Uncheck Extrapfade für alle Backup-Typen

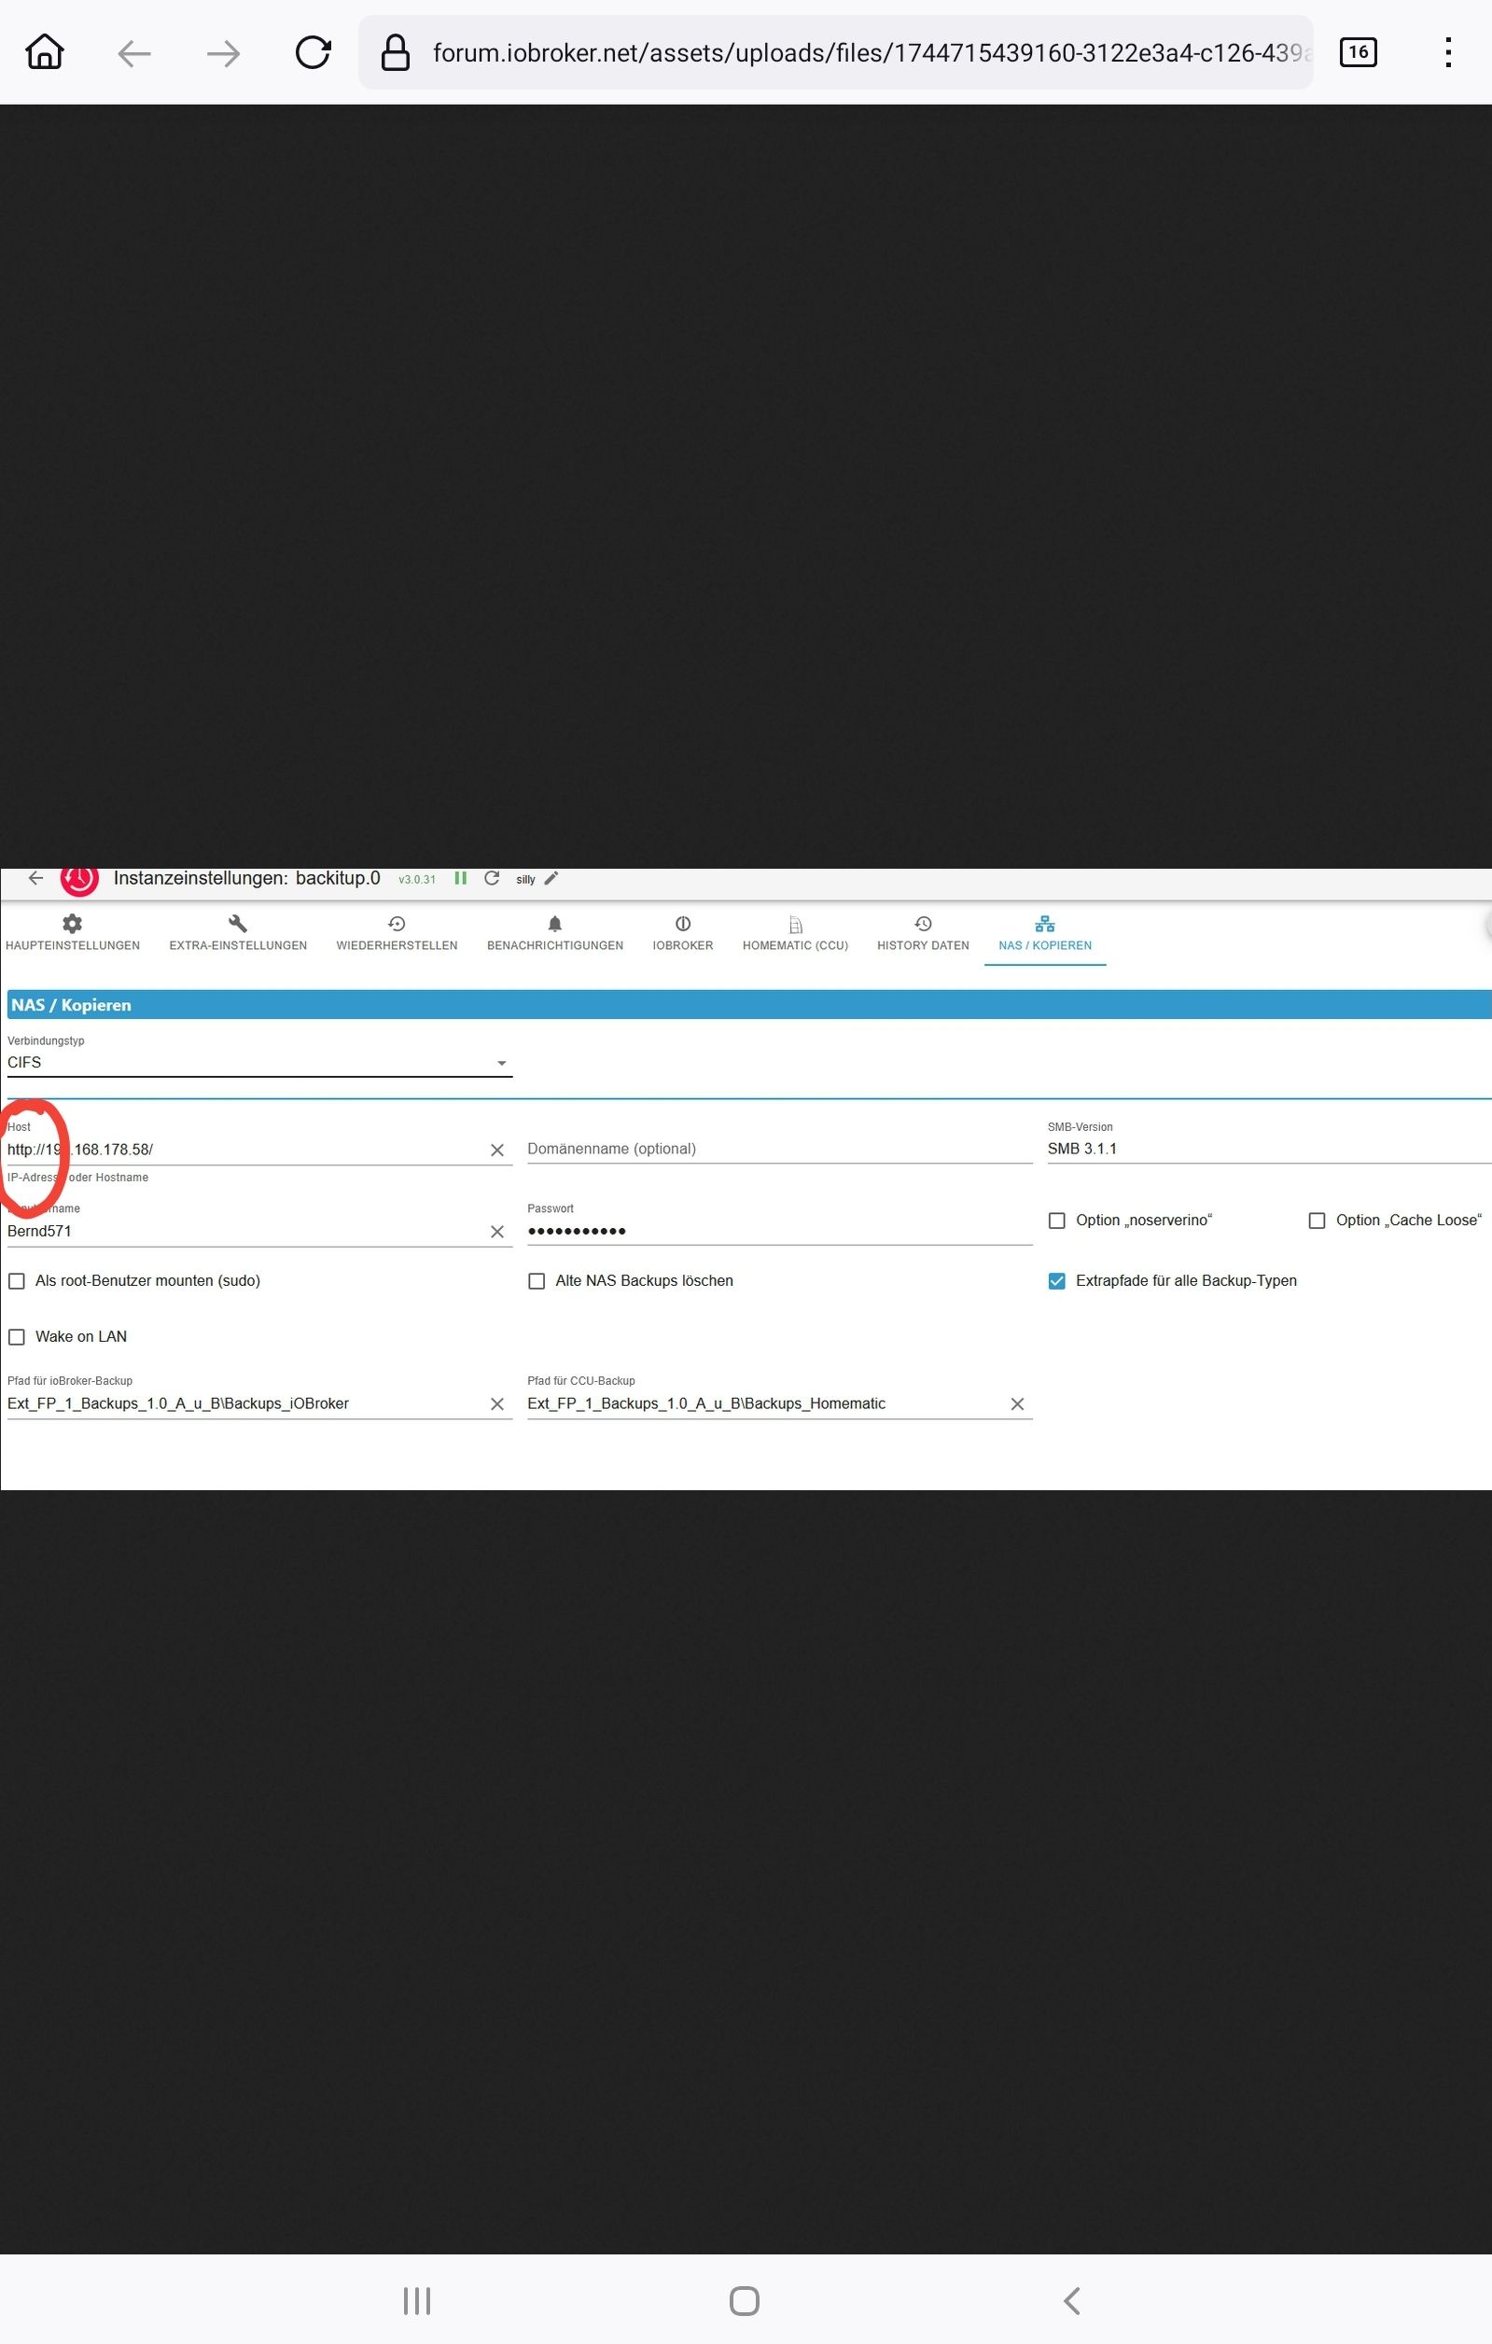pyautogui.click(x=1057, y=1281)
